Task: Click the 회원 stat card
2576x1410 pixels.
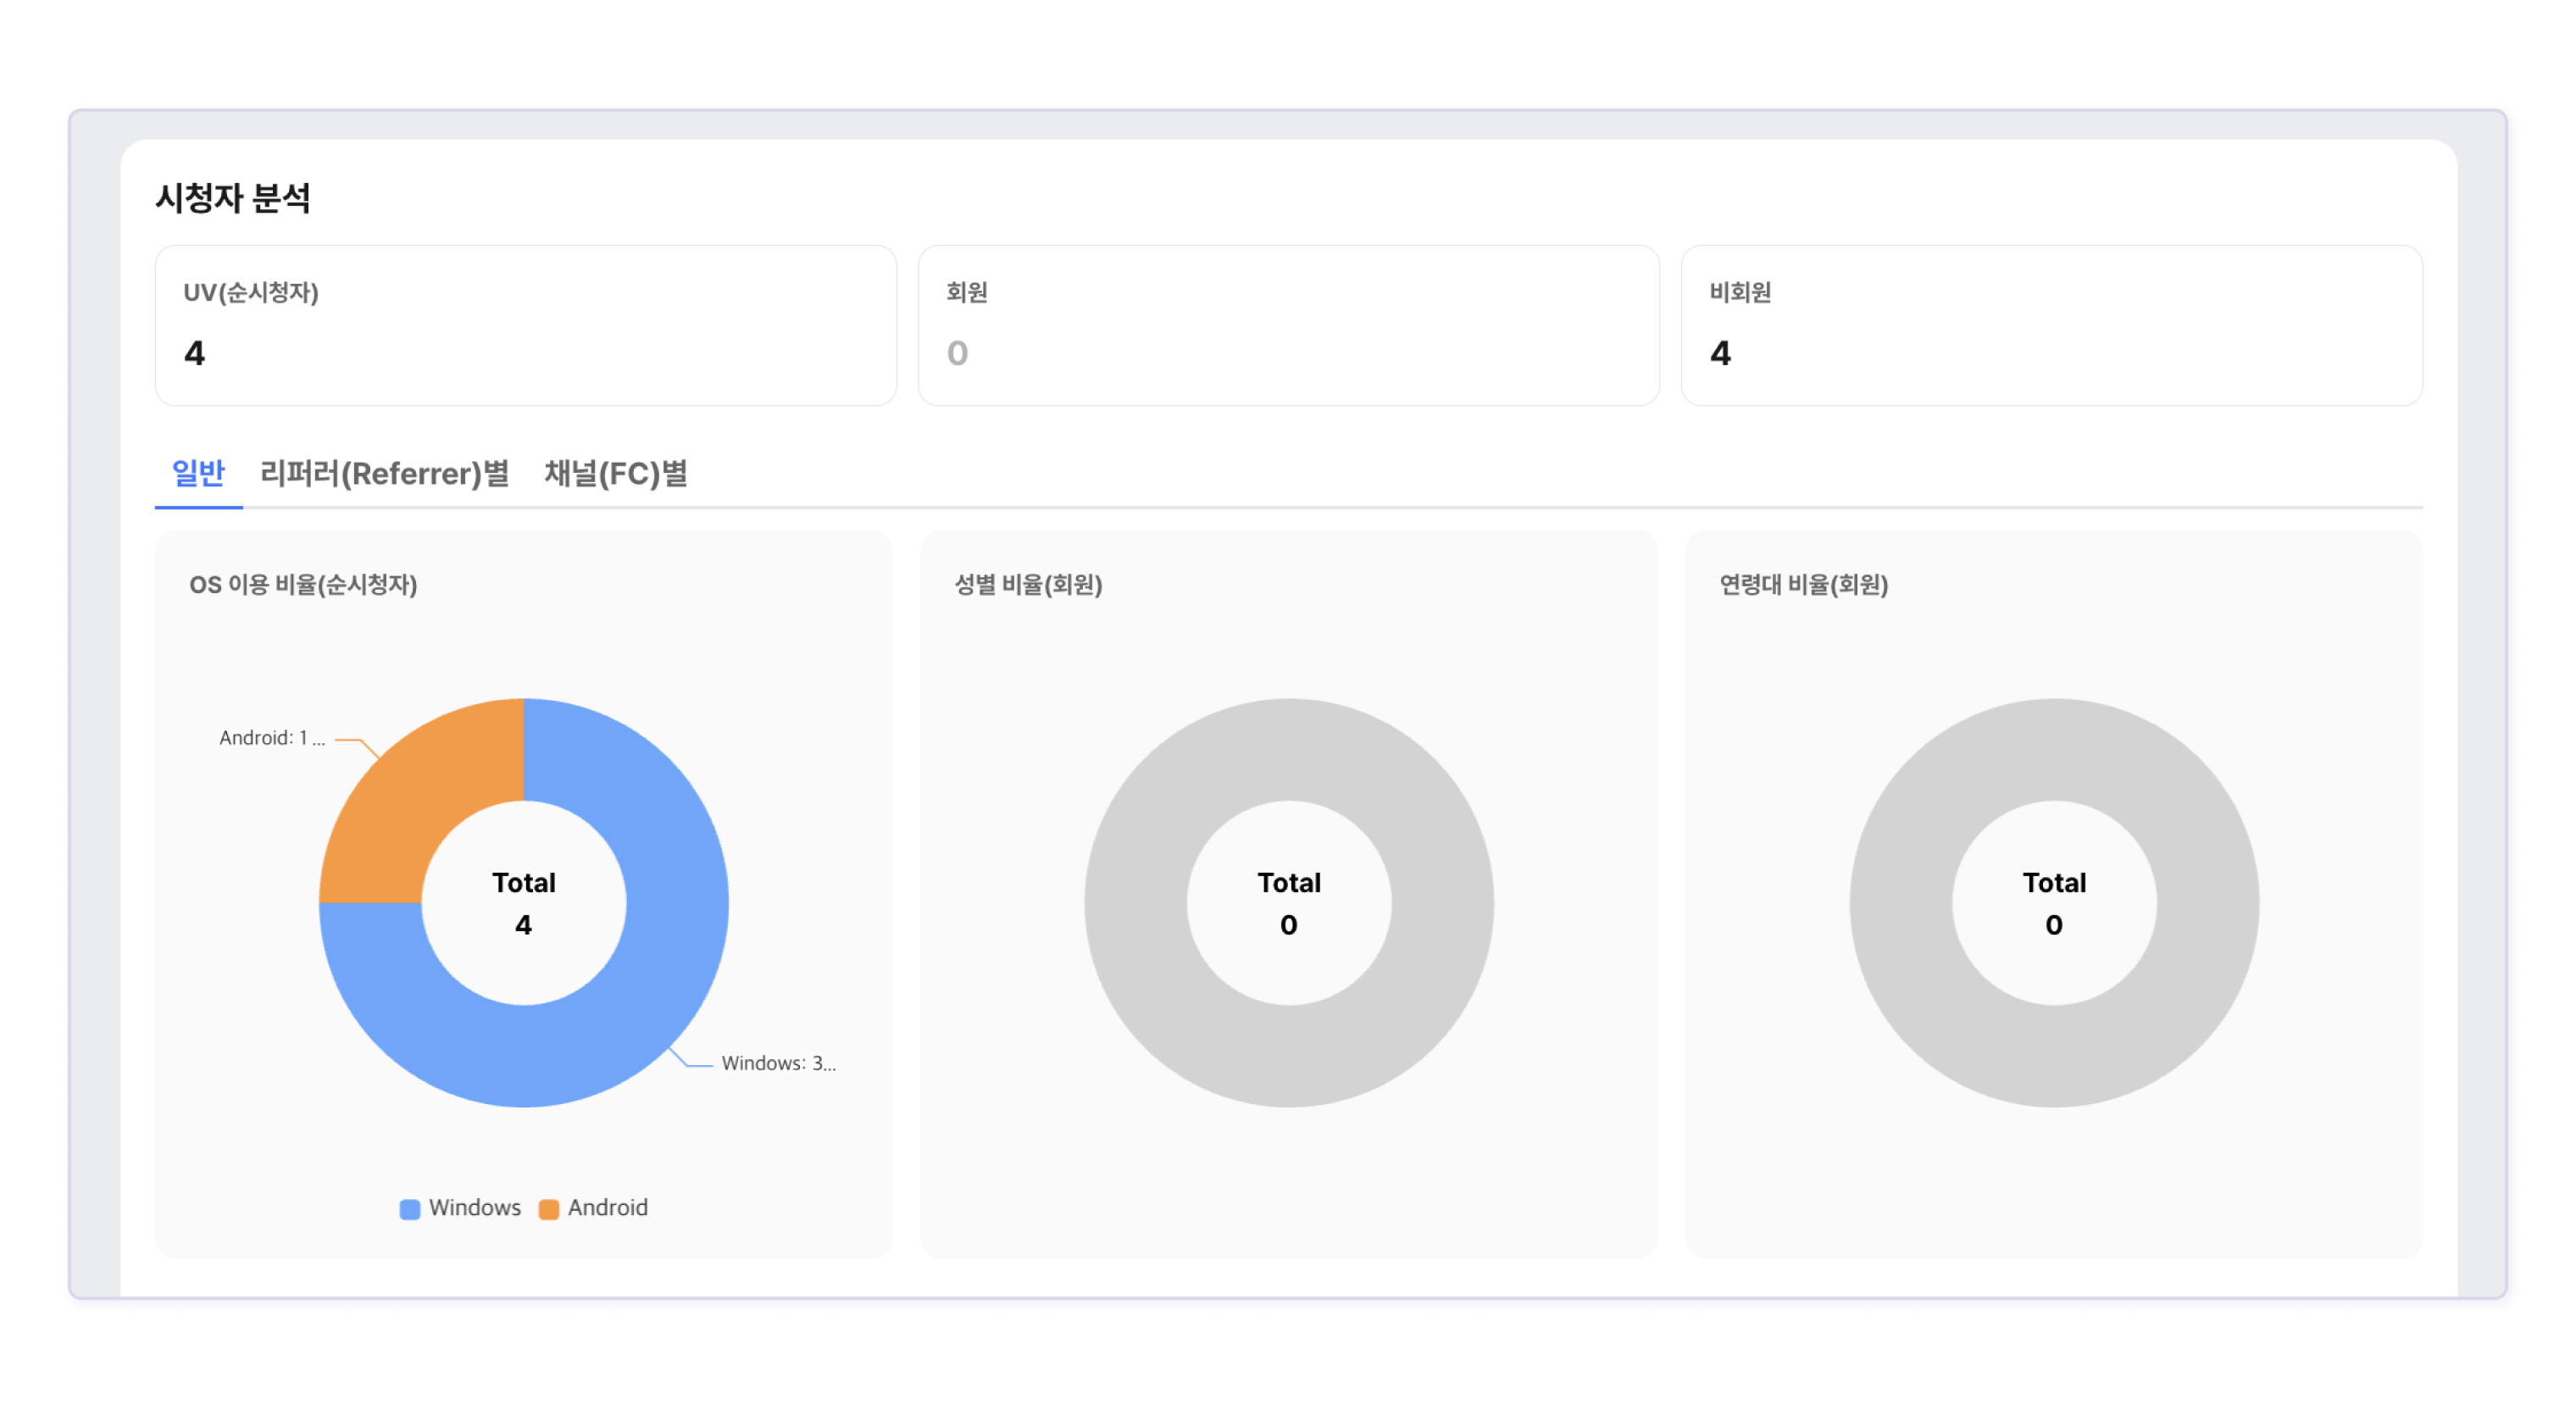Action: [x=1288, y=325]
